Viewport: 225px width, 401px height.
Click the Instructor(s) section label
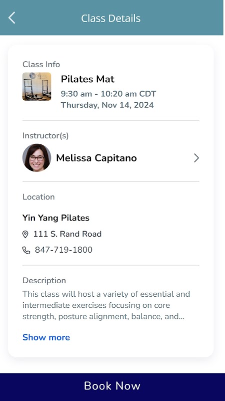click(x=45, y=136)
